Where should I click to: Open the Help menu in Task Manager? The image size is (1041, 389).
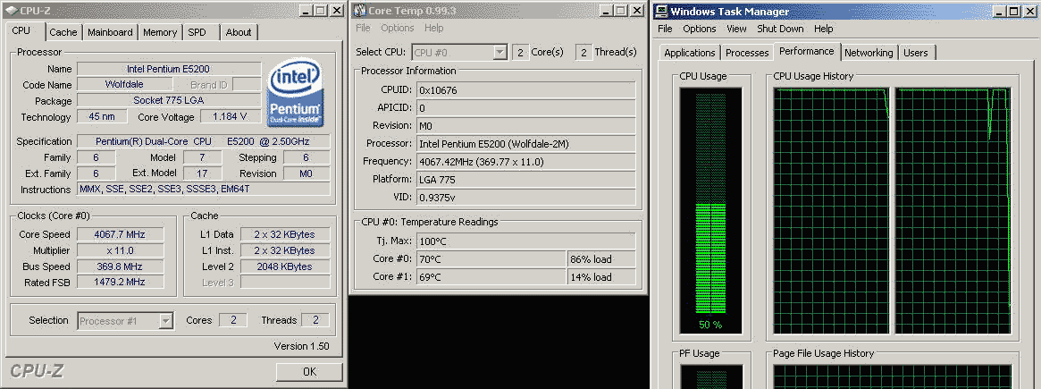[x=823, y=29]
